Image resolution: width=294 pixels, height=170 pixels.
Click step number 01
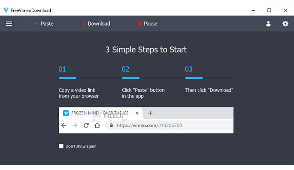[62, 69]
